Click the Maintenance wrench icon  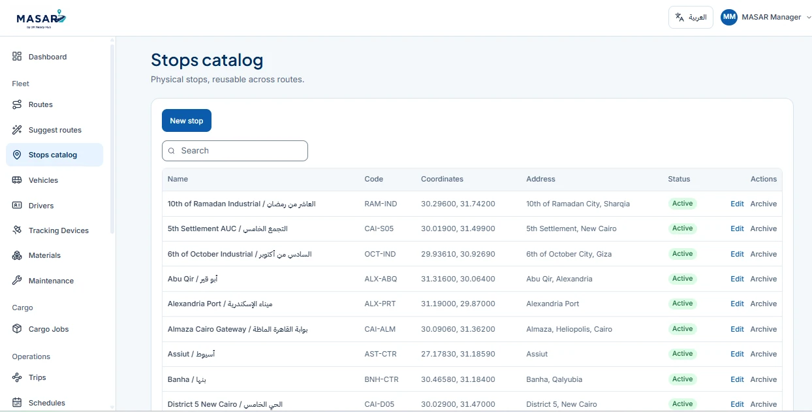pos(17,281)
